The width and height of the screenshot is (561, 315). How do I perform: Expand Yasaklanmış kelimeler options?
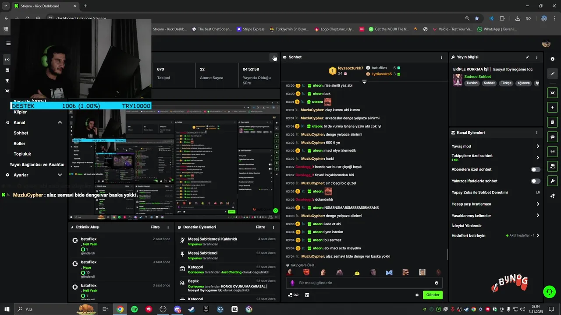[x=538, y=216]
